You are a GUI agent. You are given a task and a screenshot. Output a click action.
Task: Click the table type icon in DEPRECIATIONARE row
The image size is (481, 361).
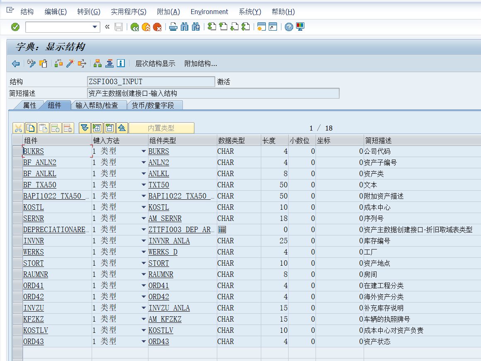[222, 230]
